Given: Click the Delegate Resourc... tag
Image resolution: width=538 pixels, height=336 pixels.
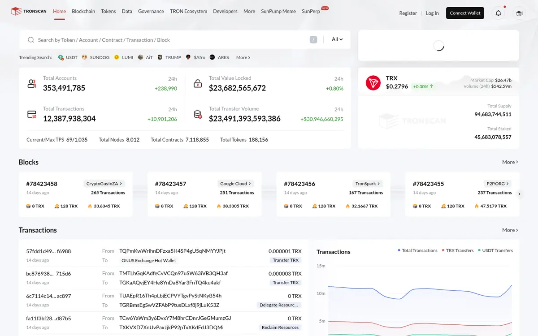Looking at the screenshot, I should click(x=279, y=305).
